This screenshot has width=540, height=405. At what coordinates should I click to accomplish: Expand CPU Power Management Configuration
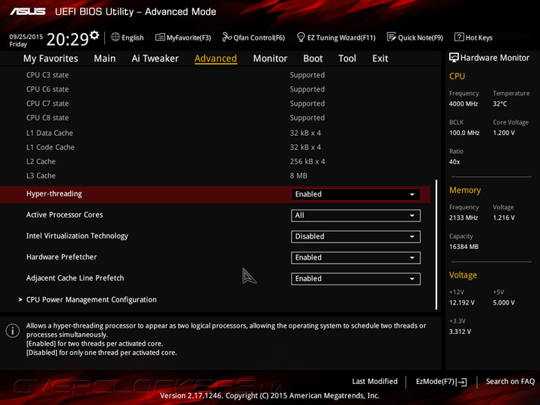[91, 299]
